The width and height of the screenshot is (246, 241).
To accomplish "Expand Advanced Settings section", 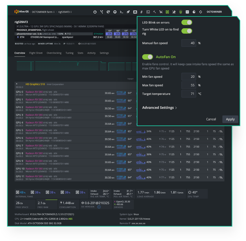I will tap(159, 108).
